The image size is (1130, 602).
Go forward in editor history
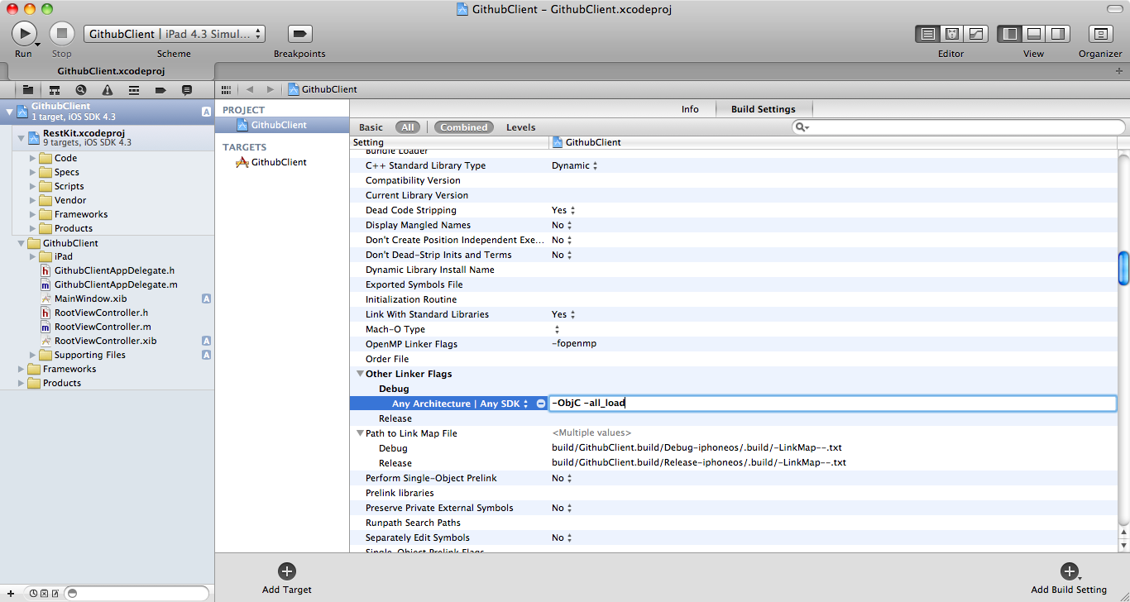click(270, 89)
